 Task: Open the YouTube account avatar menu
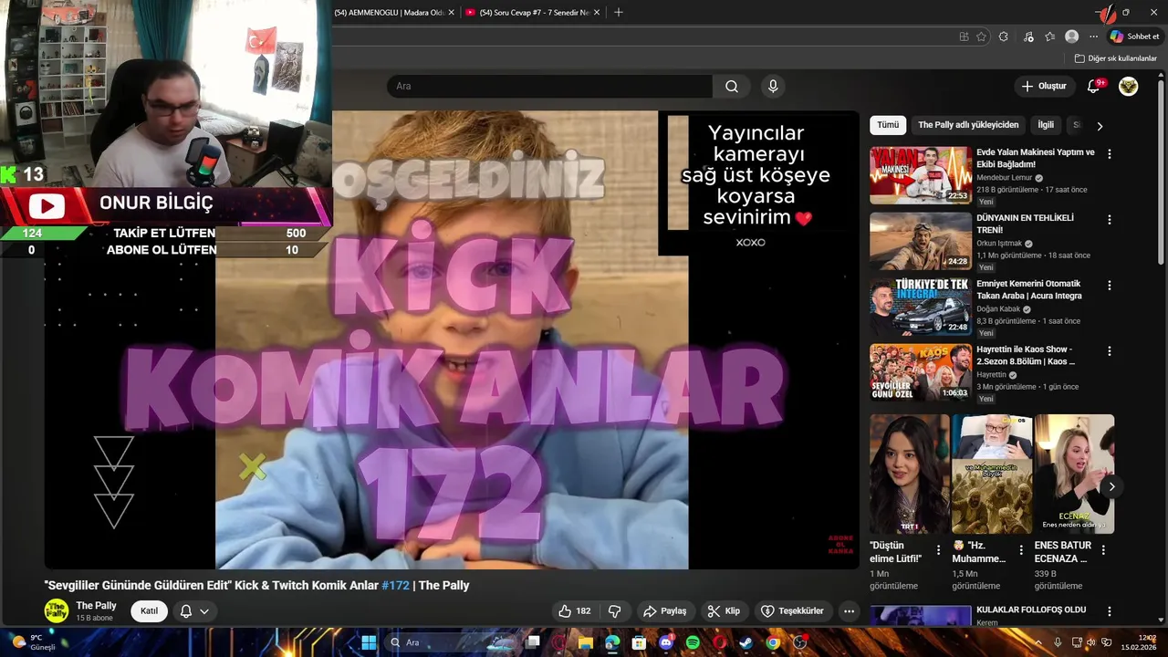tap(1129, 86)
